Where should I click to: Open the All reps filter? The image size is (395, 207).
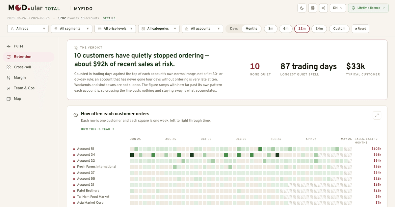[28, 29]
